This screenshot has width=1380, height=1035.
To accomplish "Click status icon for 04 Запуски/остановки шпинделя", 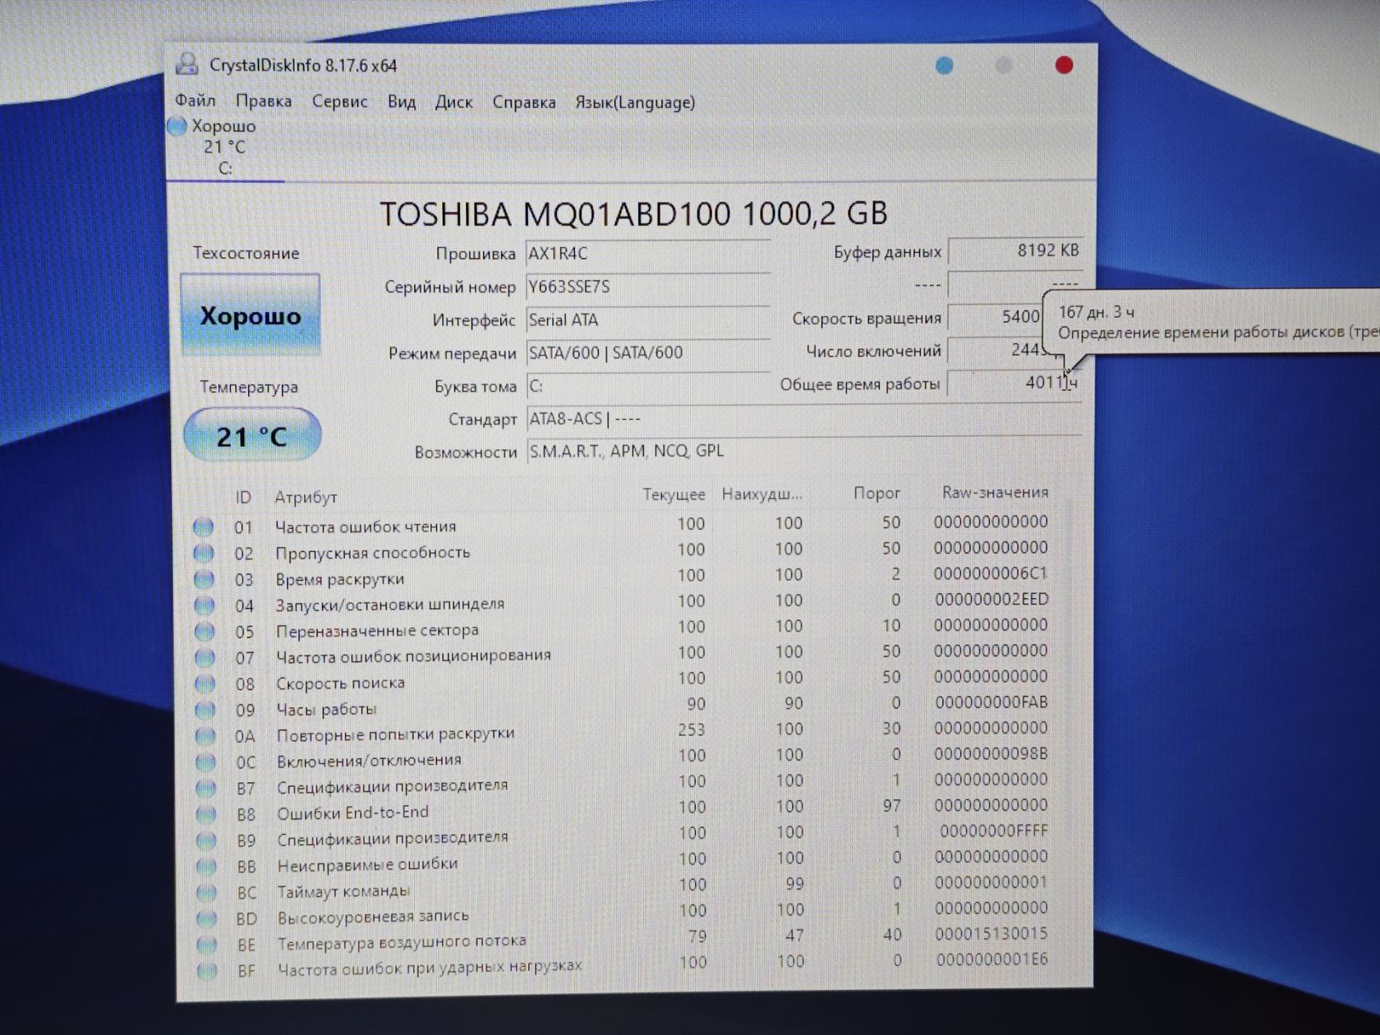I will pyautogui.click(x=205, y=606).
